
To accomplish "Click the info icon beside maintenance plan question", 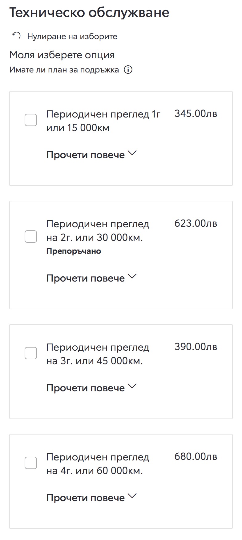I will pos(128,70).
